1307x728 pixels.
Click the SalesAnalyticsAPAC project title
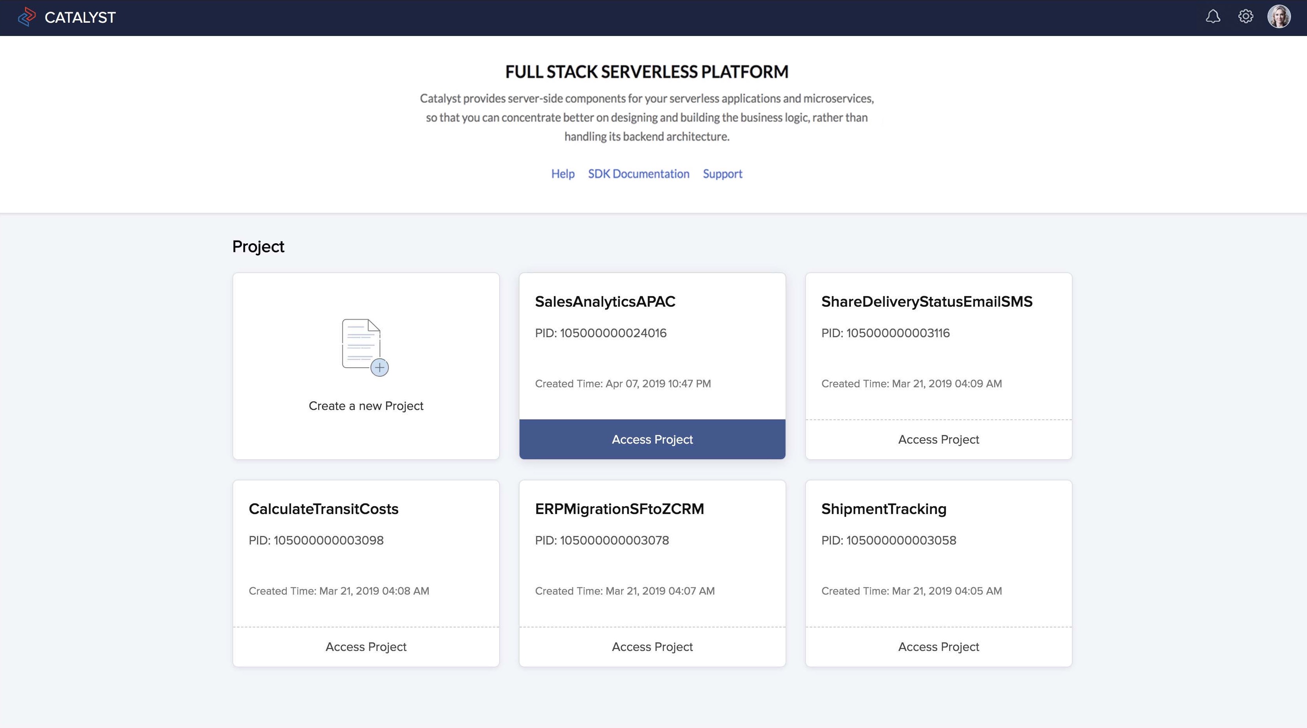(x=605, y=302)
